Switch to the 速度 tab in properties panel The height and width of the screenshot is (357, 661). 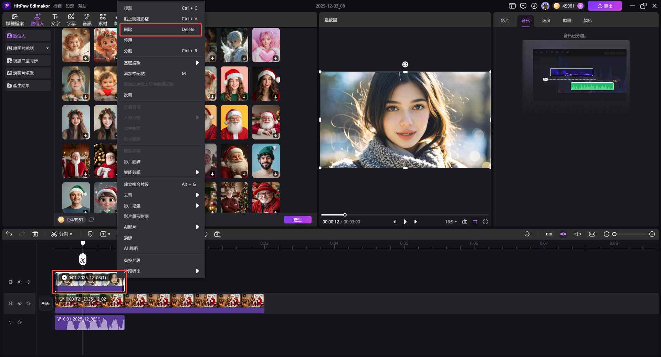[546, 21]
